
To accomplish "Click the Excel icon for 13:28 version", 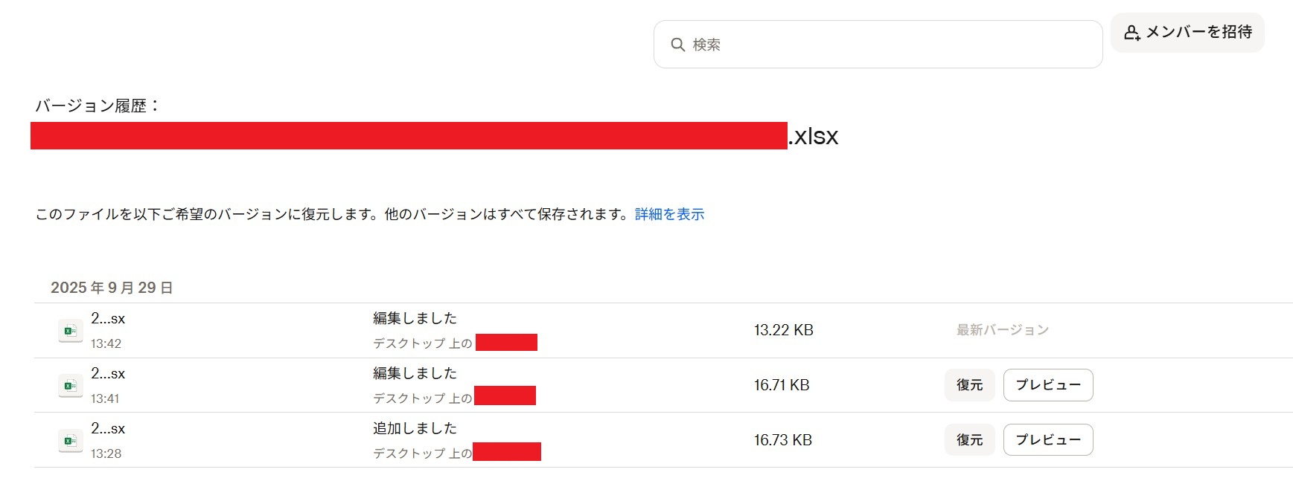I will (70, 441).
